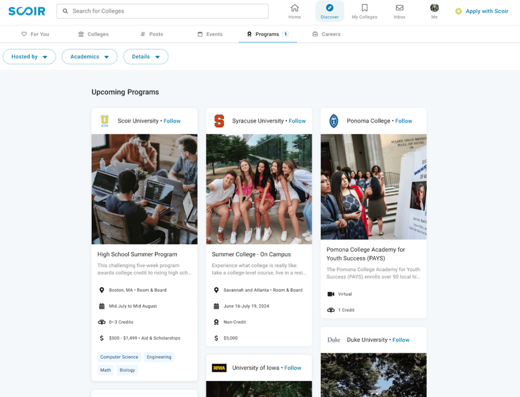Click dollar icon beside $500 - $1,499
The image size is (520, 397).
point(101,338)
